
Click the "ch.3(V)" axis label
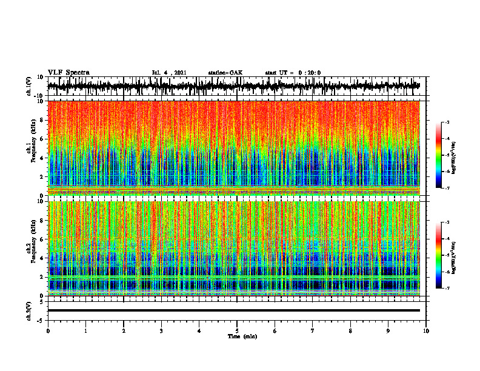pos(29,312)
